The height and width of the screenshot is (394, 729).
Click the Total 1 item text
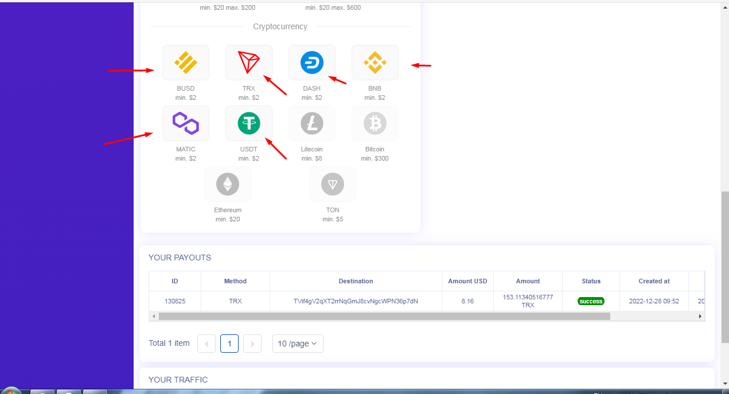click(x=169, y=343)
